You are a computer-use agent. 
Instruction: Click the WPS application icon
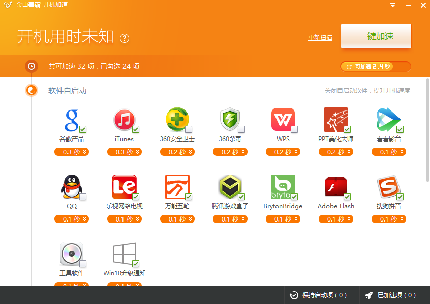(283, 120)
